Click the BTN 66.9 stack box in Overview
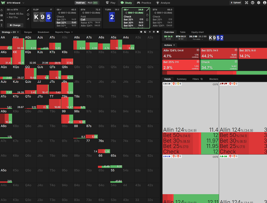Image resolution: width=267 pixels, height=203 pixels. pos(181,38)
